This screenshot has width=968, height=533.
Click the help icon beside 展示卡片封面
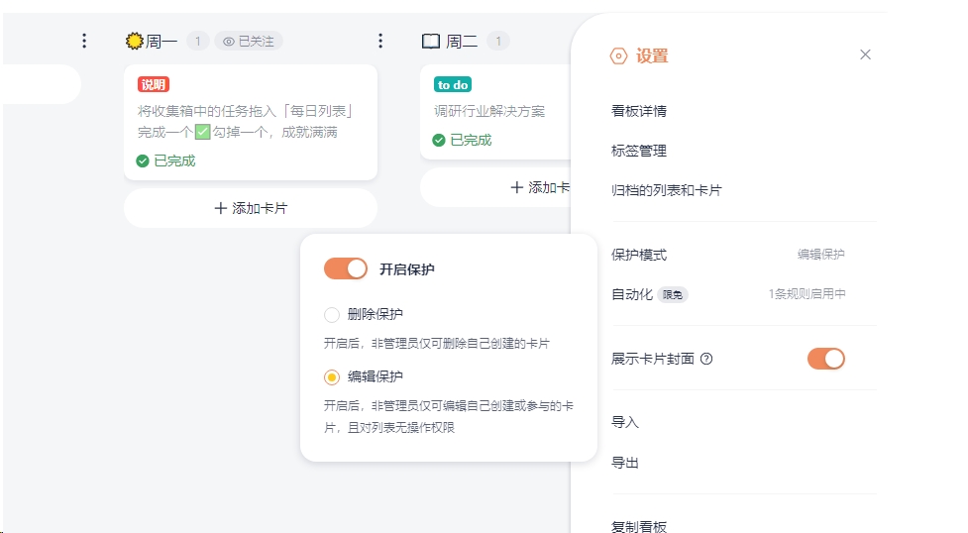706,359
